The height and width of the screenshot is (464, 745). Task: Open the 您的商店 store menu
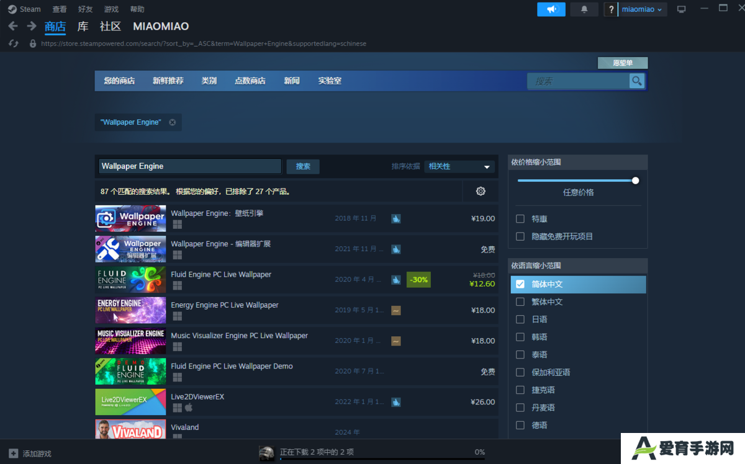[119, 81]
